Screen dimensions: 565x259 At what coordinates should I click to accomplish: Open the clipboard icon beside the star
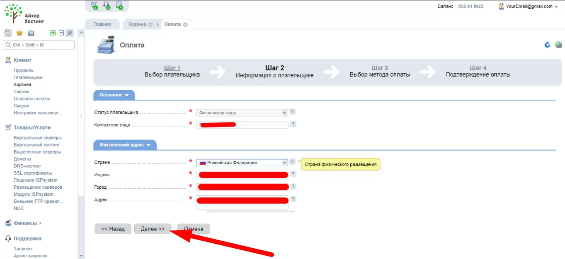(x=31, y=33)
